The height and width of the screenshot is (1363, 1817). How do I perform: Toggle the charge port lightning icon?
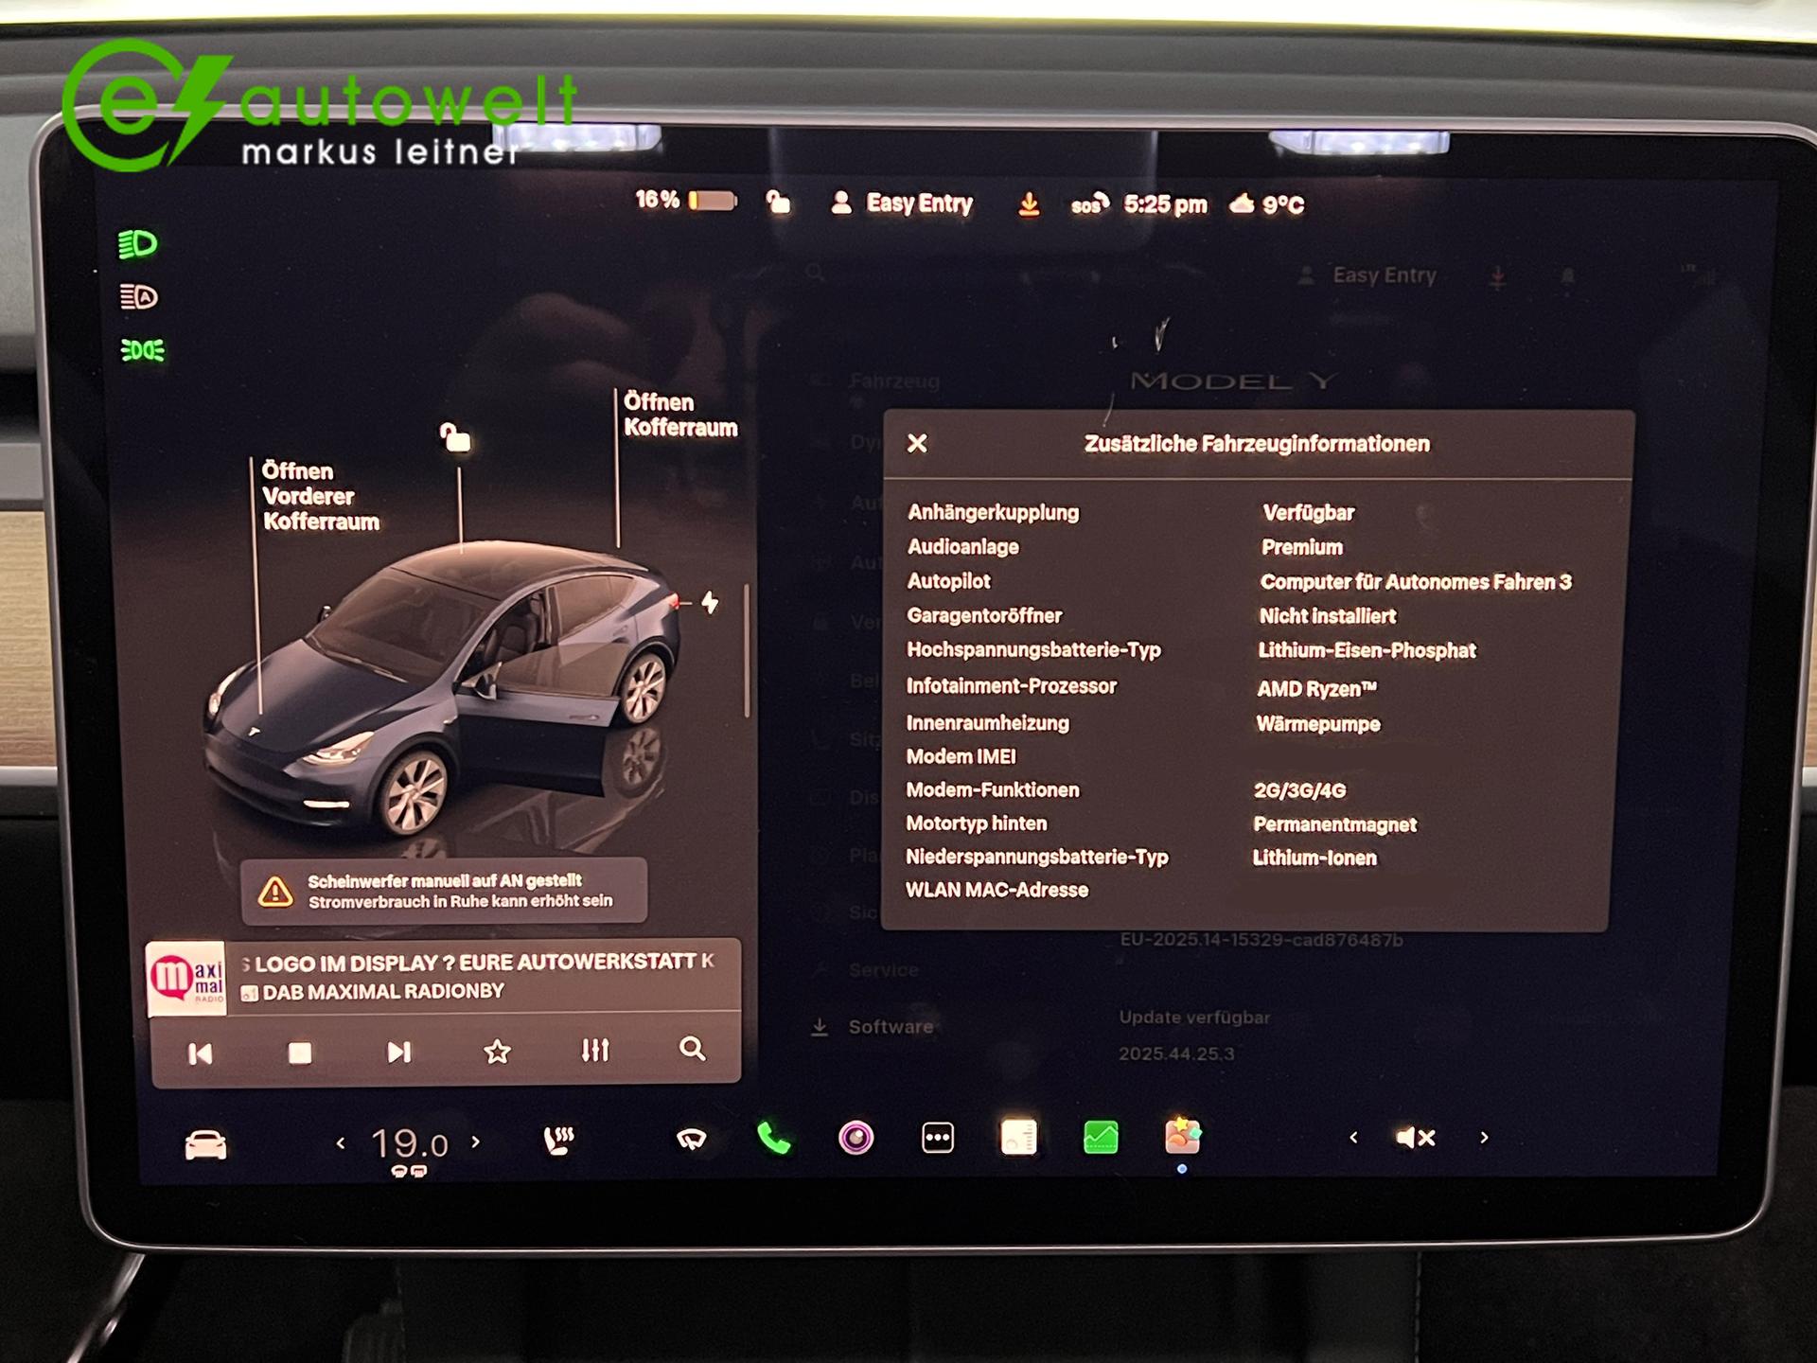point(710,603)
